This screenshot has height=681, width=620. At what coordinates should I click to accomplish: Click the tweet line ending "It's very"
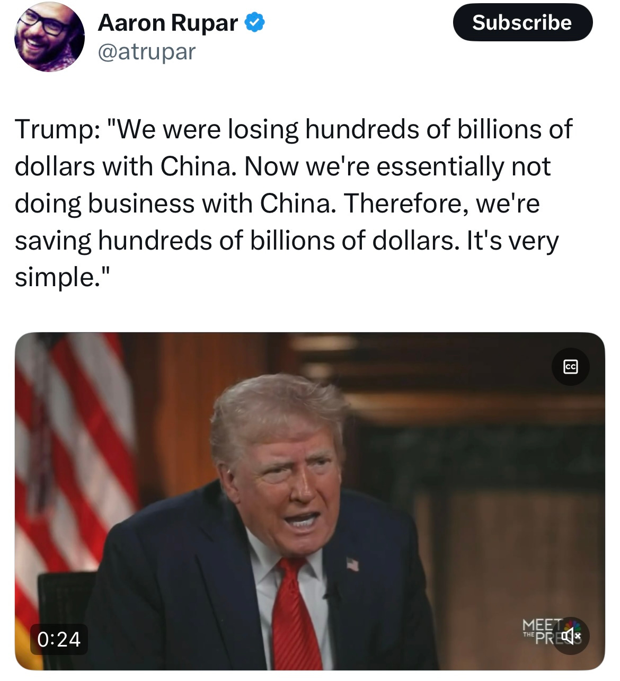[287, 241]
